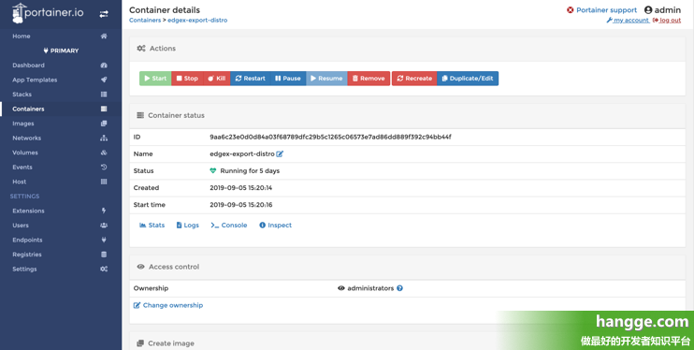Click the Host grid icon
Viewport: 694px width, 350px height.
pyautogui.click(x=104, y=182)
